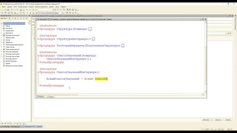Click the red bookmark flag icon in second toolbar
Screen dimensions: 237x133
point(67,13)
